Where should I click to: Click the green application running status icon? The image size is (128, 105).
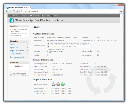tap(63, 84)
